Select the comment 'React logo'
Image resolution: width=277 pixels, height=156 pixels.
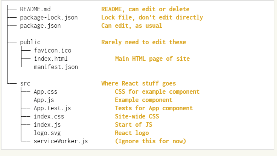(132, 133)
